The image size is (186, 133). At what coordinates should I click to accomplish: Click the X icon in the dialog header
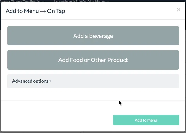[178, 10]
